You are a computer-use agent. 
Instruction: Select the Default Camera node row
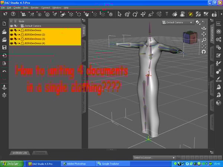point(45,26)
